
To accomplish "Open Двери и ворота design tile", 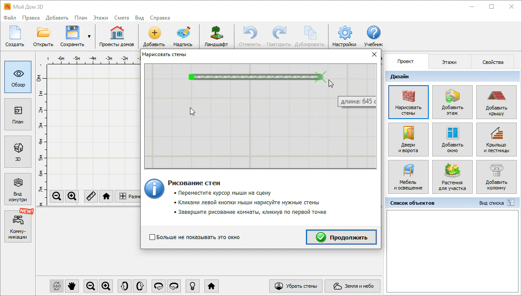I will [x=408, y=140].
